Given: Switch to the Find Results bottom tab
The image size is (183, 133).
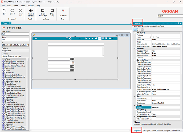Looking at the screenshot, I should [x=176, y=131].
